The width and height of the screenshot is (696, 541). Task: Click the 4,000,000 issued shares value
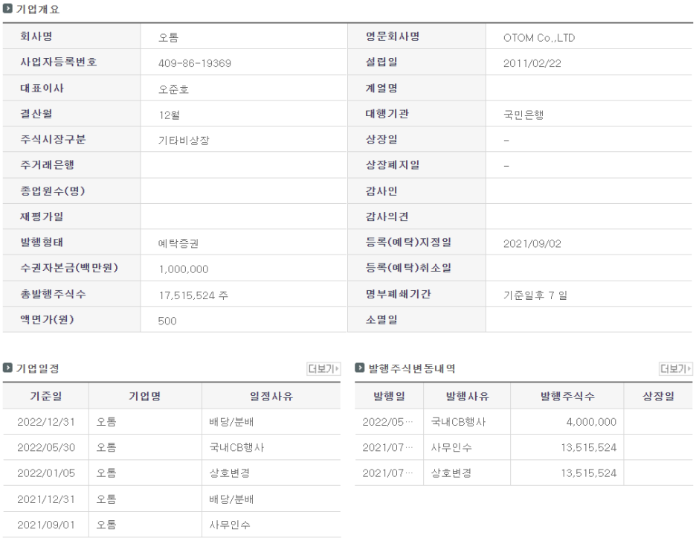click(591, 422)
